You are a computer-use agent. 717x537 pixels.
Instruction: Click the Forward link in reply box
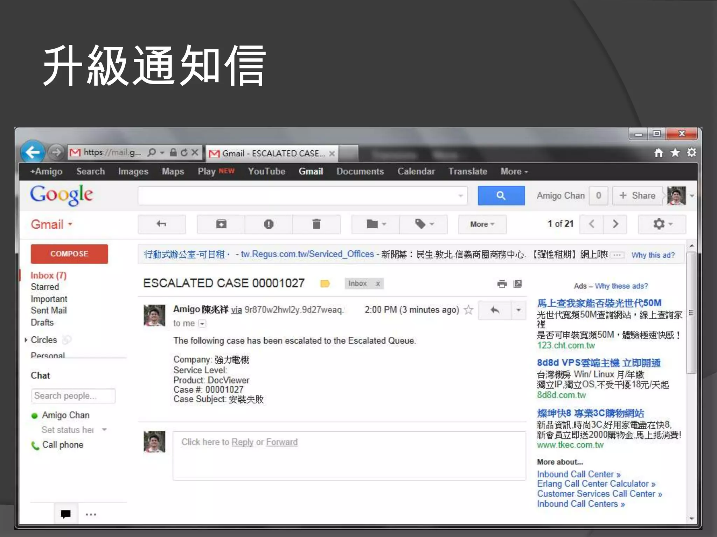(282, 442)
